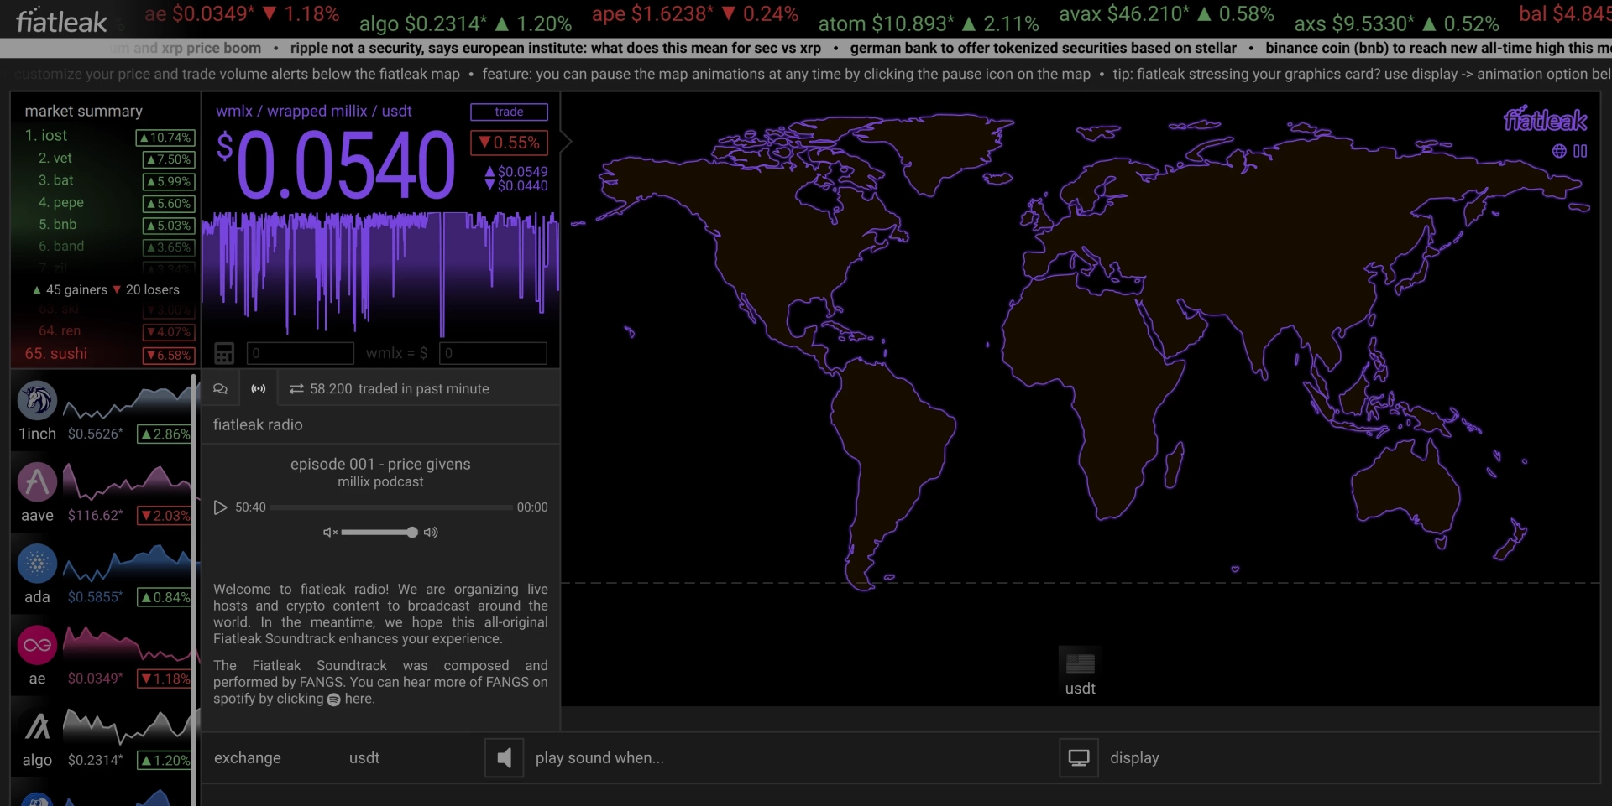Click the atom $10.893 ticker item
Image resolution: width=1612 pixels, height=806 pixels.
pos(929,23)
